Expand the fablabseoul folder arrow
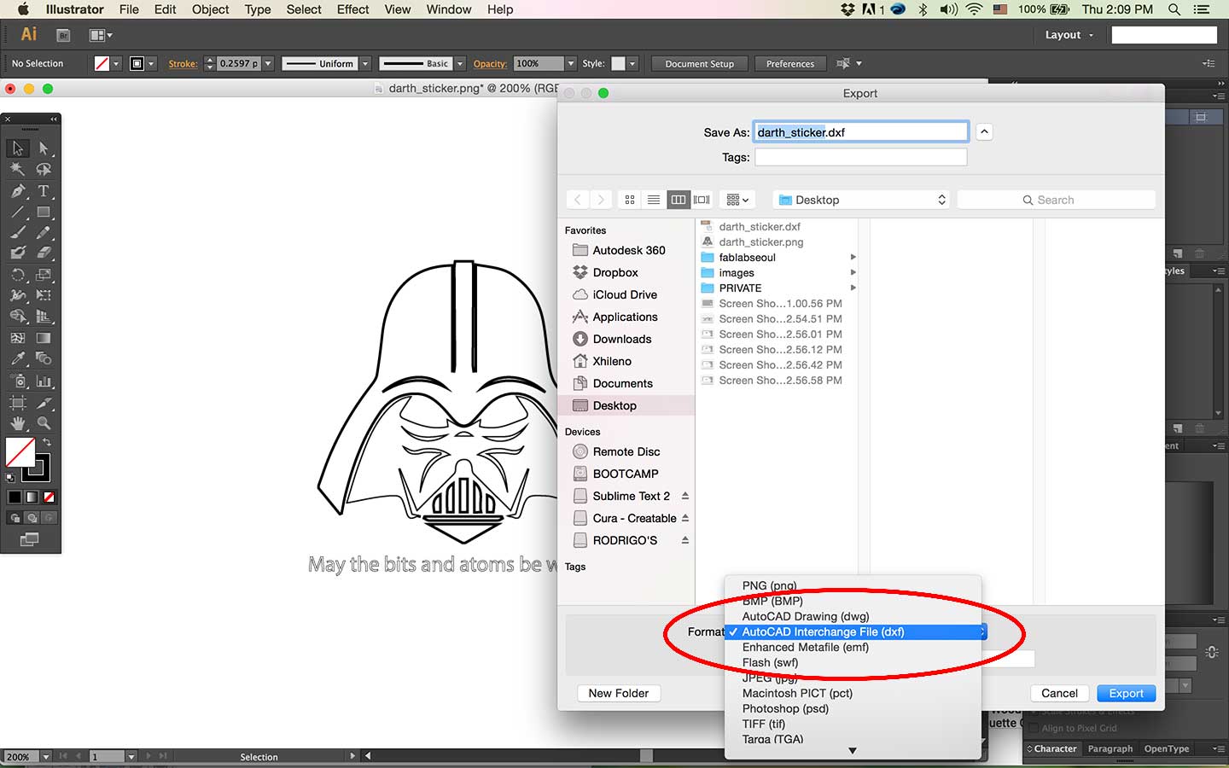The width and height of the screenshot is (1229, 768). tap(853, 257)
